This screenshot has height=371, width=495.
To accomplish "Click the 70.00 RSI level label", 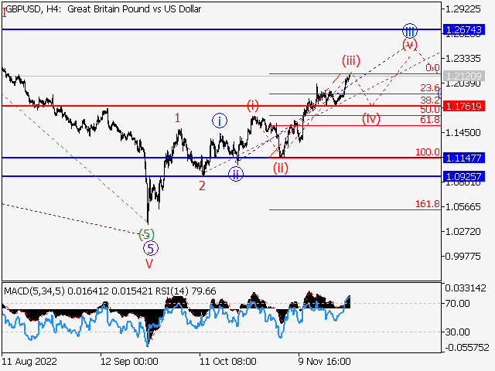I will pyautogui.click(x=457, y=304).
